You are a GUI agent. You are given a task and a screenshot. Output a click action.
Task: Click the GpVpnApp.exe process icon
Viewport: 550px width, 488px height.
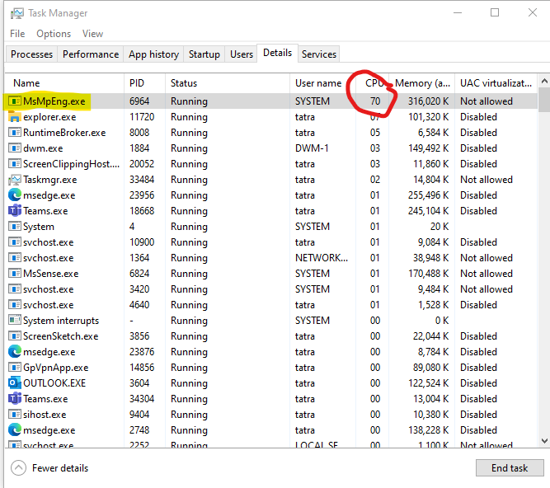tap(14, 367)
